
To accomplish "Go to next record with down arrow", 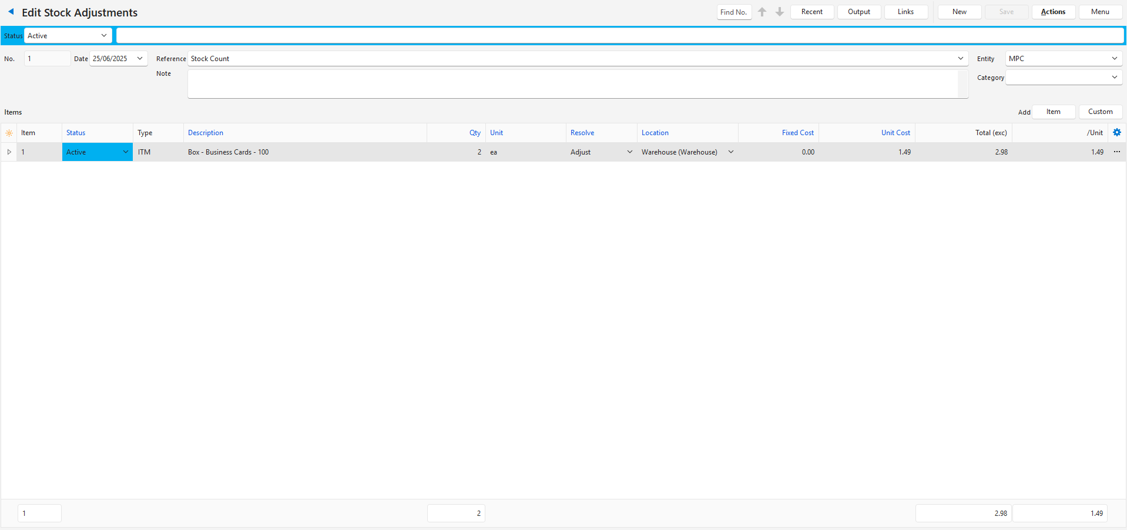I will pyautogui.click(x=780, y=12).
